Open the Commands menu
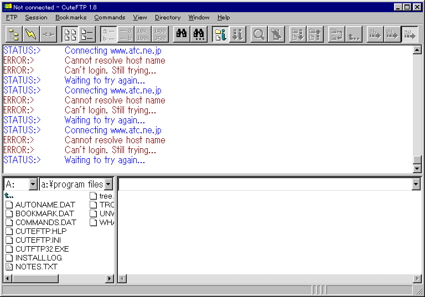This screenshot has height=297, width=425. click(110, 17)
